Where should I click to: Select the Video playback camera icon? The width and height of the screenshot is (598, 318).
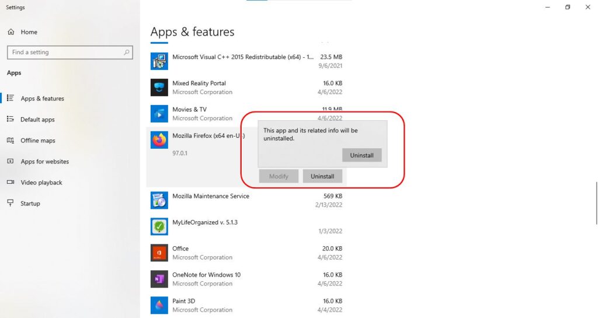click(x=11, y=182)
